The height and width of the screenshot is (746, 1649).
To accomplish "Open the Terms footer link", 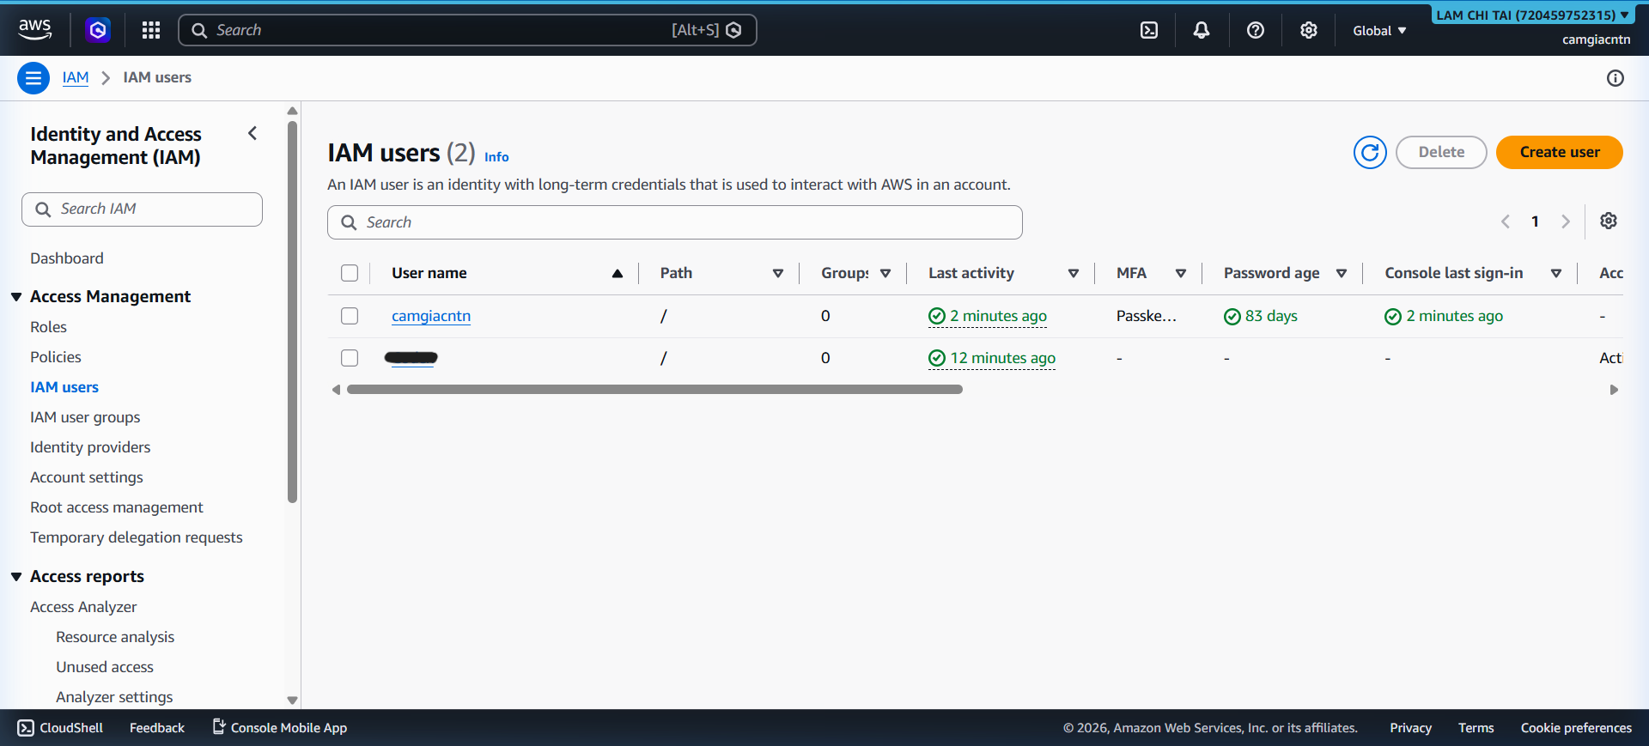I will pyautogui.click(x=1476, y=728).
